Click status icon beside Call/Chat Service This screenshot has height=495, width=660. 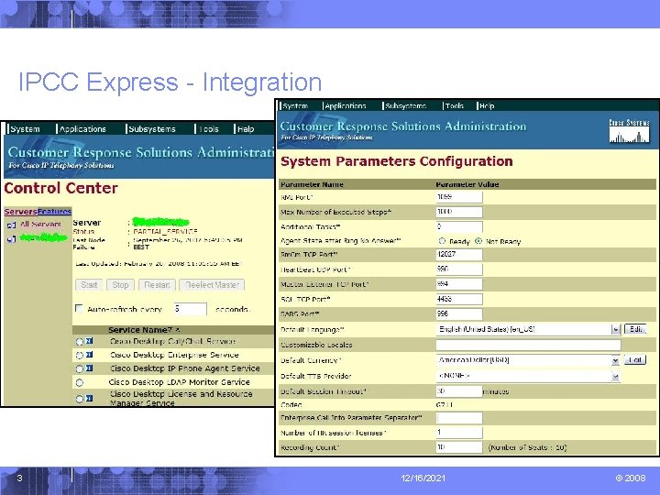pyautogui.click(x=89, y=341)
